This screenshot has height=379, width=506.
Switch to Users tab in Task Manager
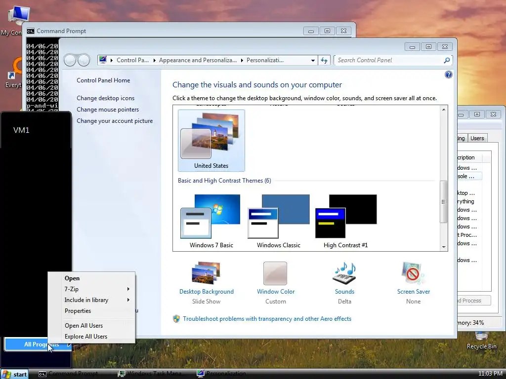(x=477, y=138)
